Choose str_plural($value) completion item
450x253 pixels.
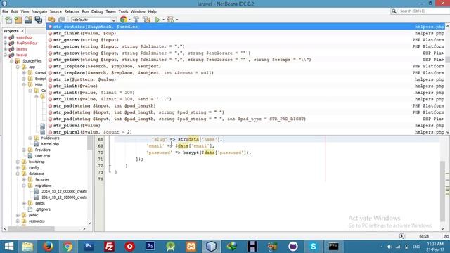tap(246, 126)
